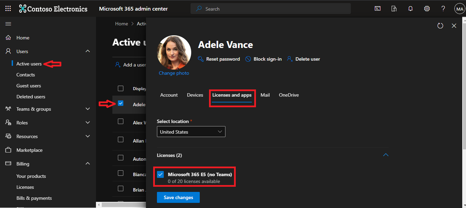466x208 pixels.
Task: Click the Billing card icon in sidebar
Action: (x=8, y=164)
